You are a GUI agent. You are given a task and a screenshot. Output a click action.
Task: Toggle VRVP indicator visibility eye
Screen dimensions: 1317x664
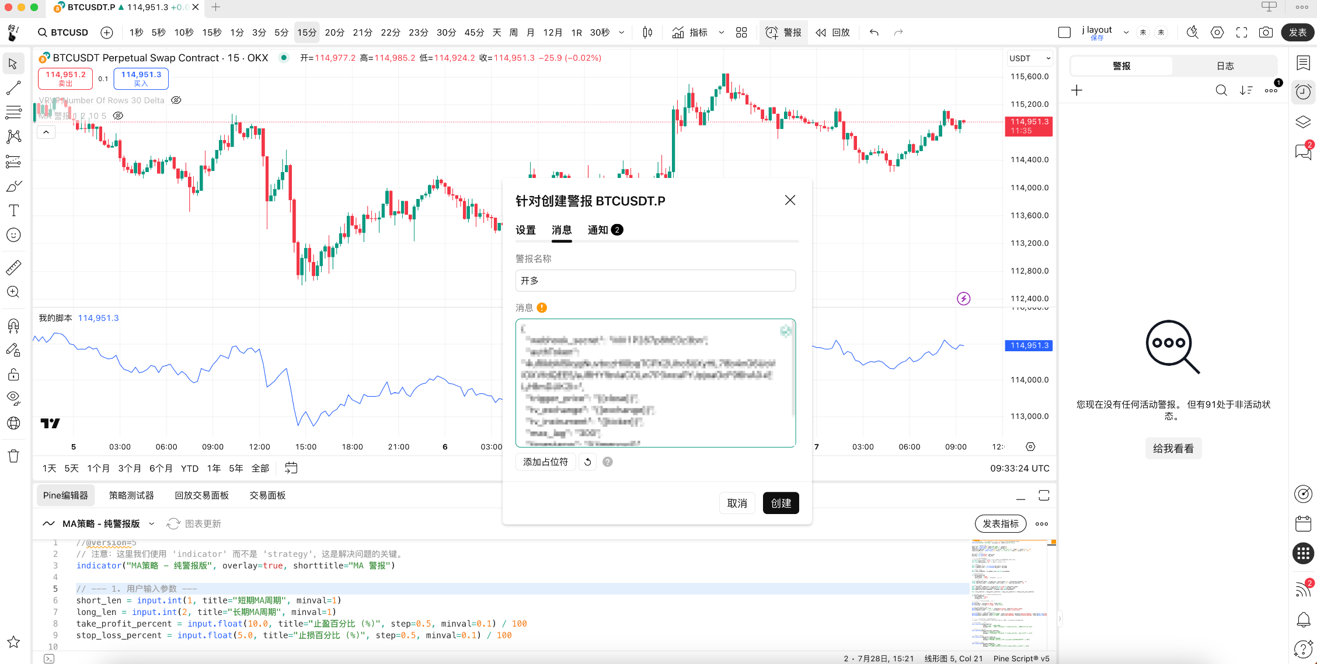[176, 100]
